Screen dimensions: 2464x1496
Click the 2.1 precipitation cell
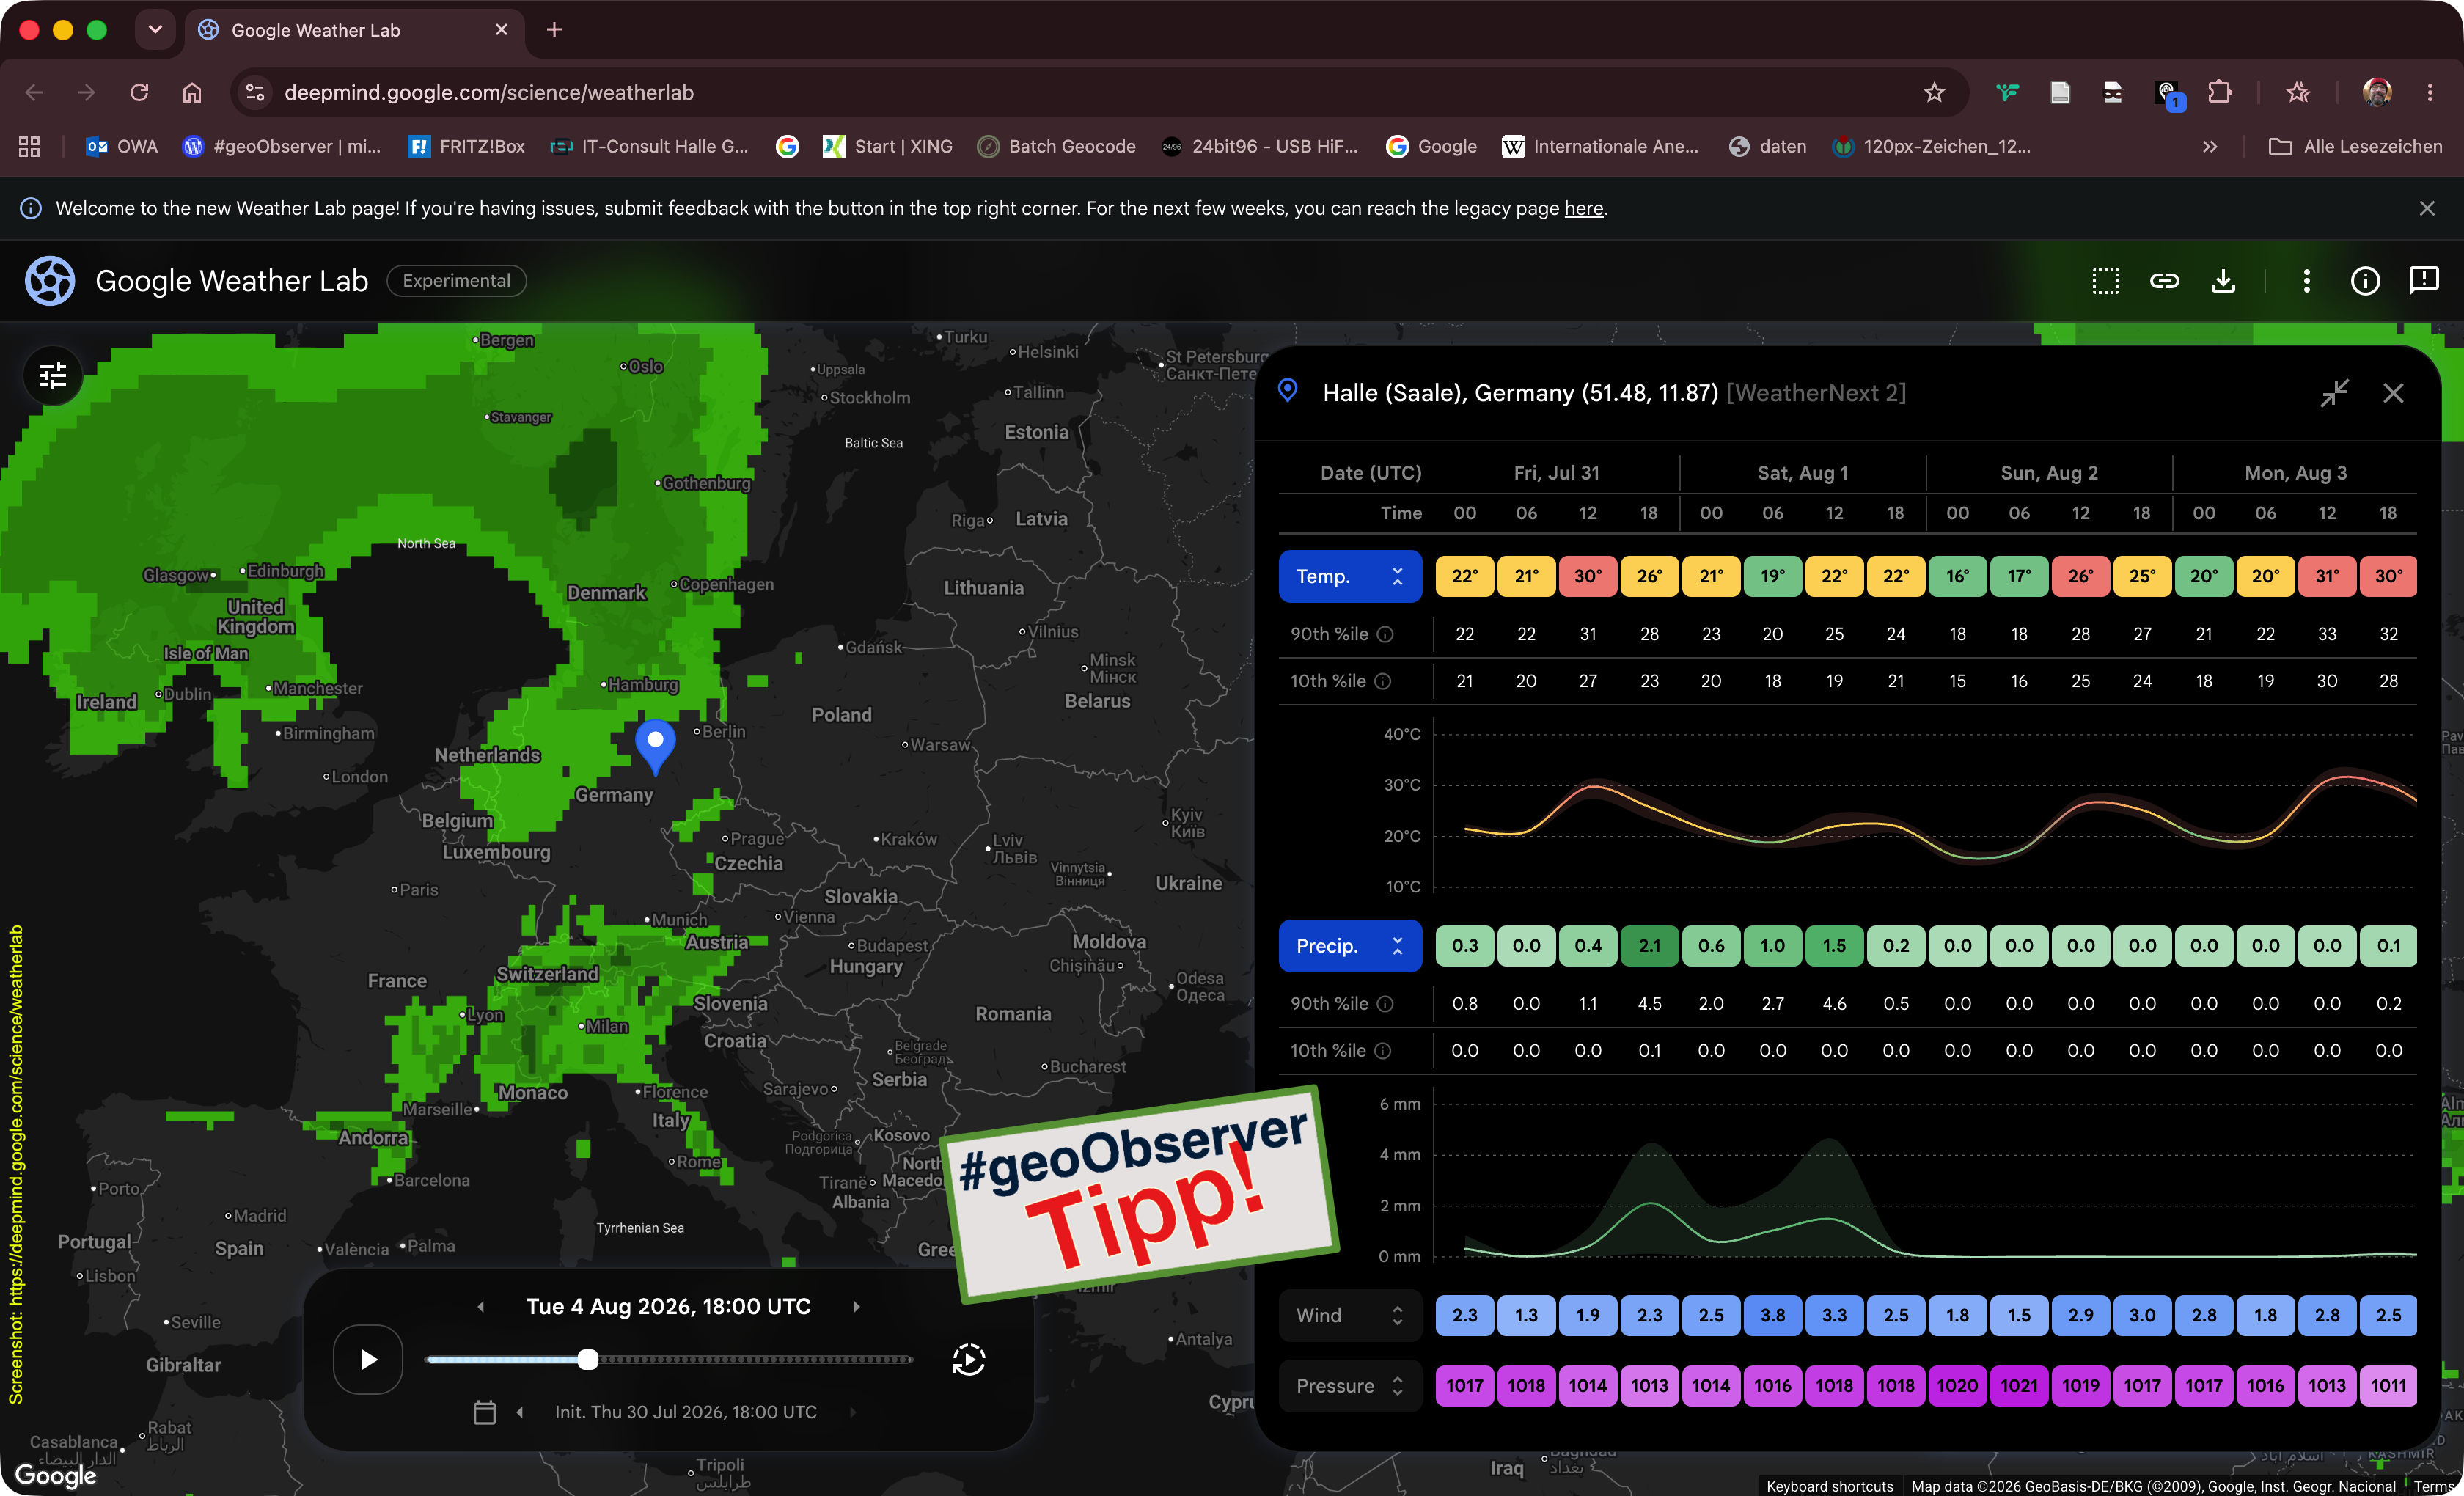[x=1650, y=946]
